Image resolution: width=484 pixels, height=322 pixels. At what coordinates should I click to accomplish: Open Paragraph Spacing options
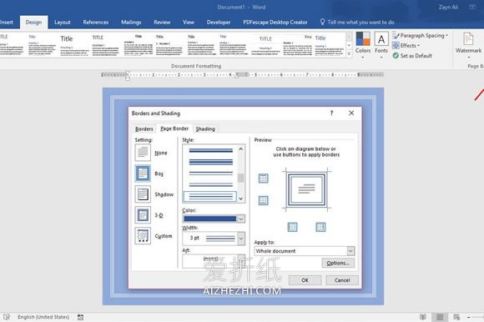[420, 36]
